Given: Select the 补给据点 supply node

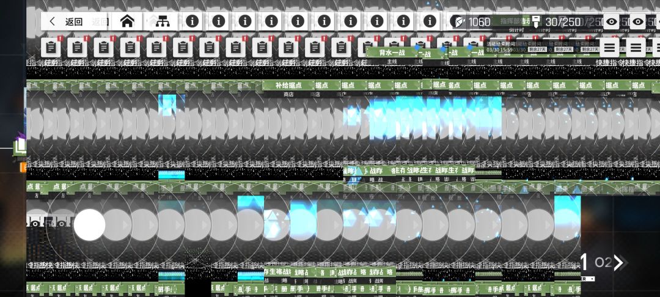Looking at the screenshot, I should (x=288, y=86).
